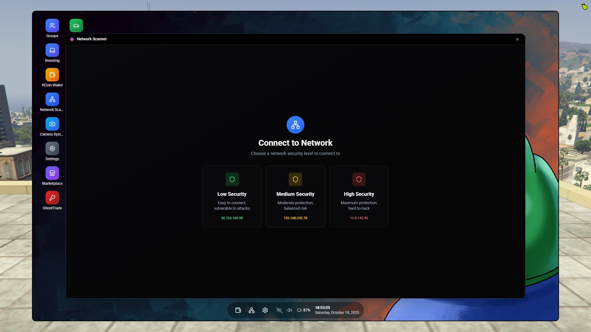Choose the High Security network
The width and height of the screenshot is (591, 332).
359,196
